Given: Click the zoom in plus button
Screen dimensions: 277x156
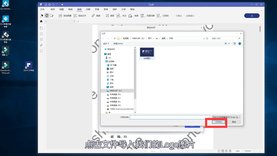Looking at the screenshot, I should click(260, 151).
